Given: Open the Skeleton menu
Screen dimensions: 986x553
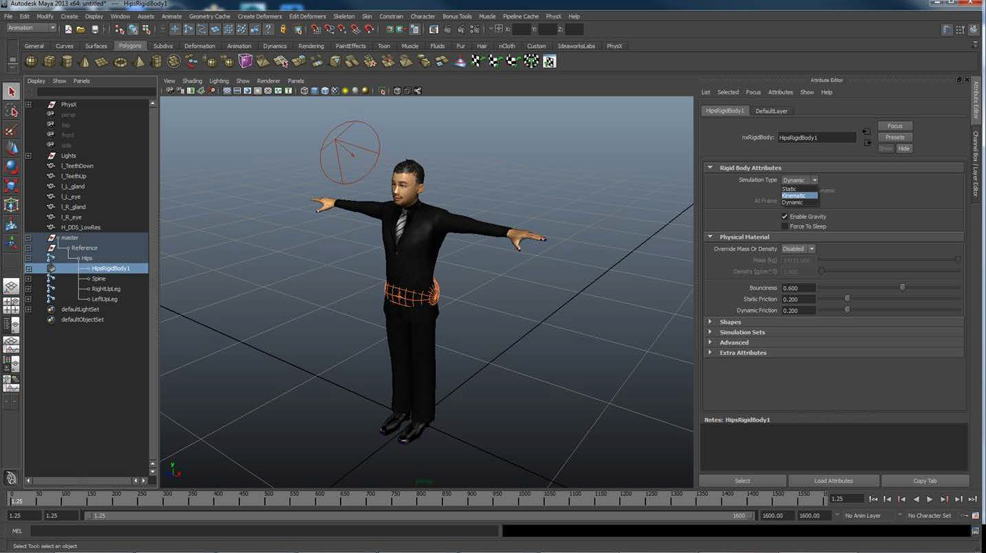Looking at the screenshot, I should pyautogui.click(x=343, y=17).
